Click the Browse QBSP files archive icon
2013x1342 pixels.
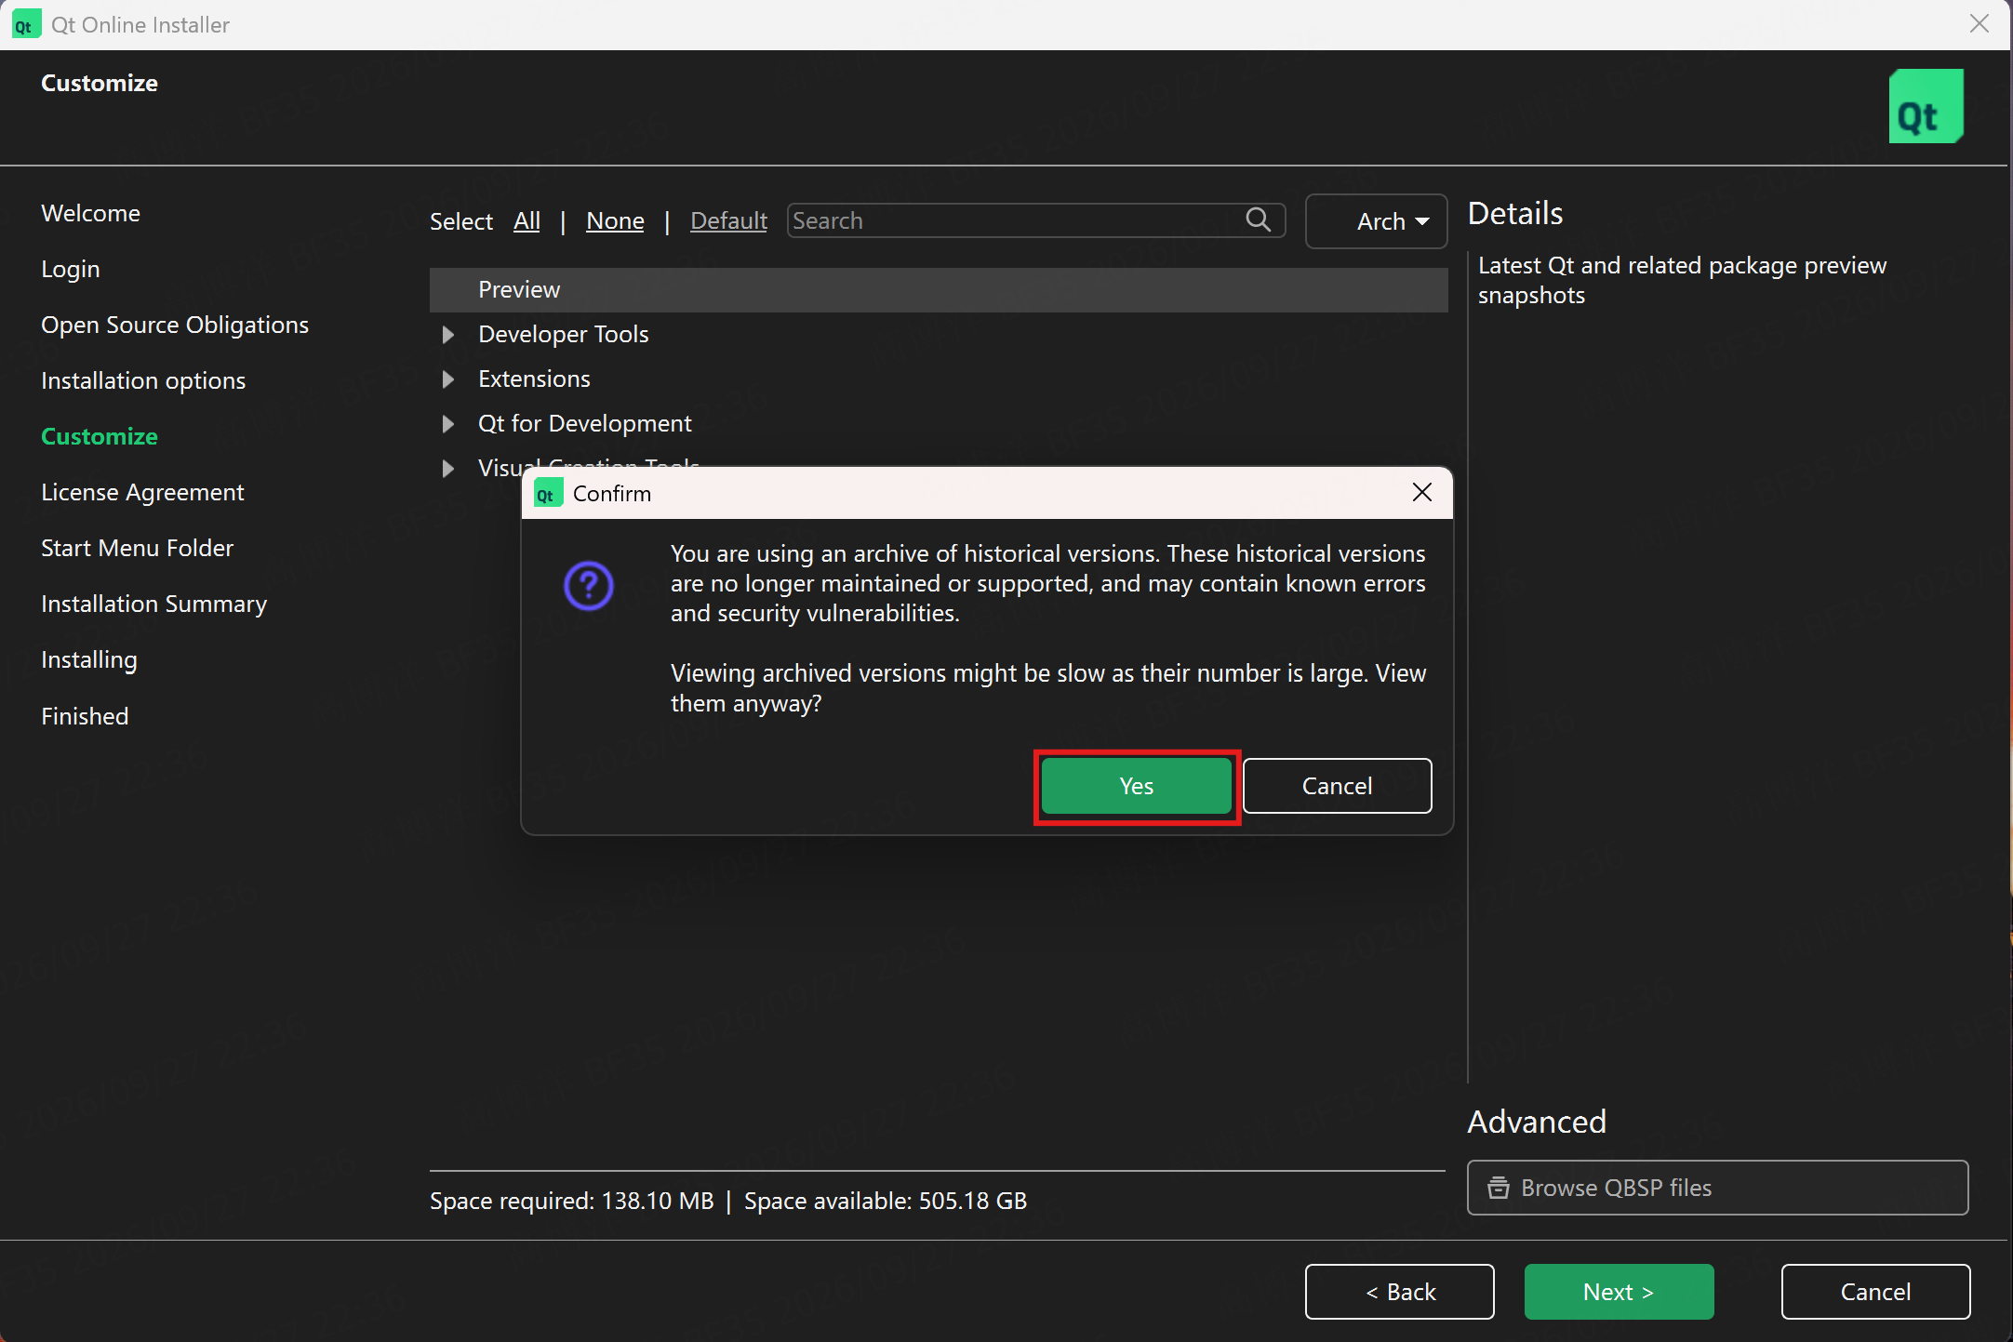click(x=1498, y=1188)
